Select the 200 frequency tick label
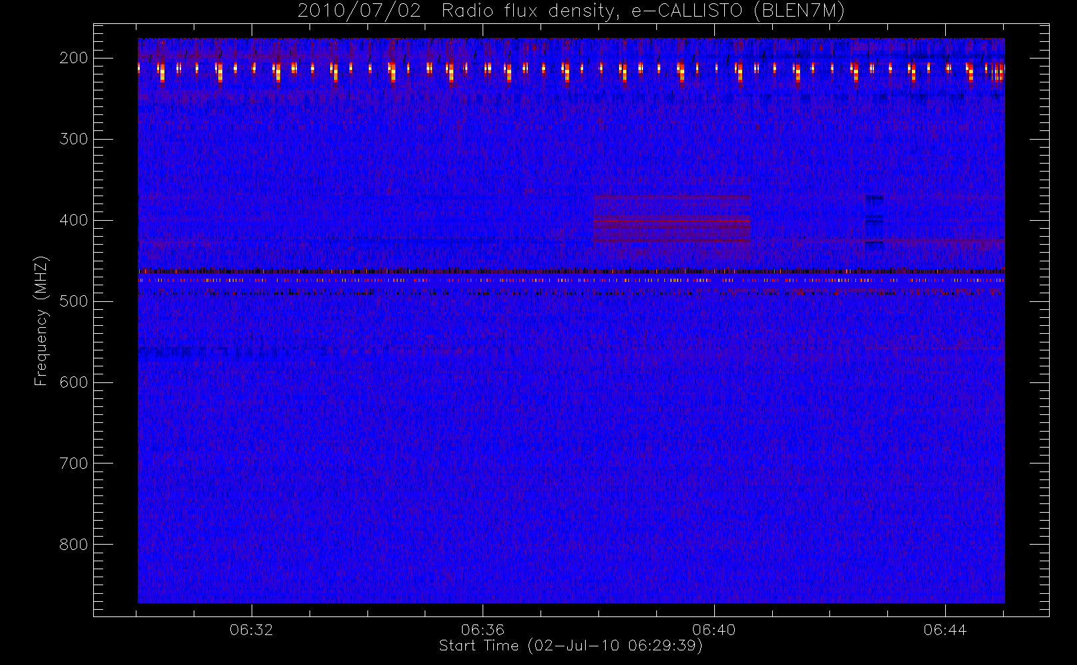The width and height of the screenshot is (1077, 665). click(x=74, y=58)
